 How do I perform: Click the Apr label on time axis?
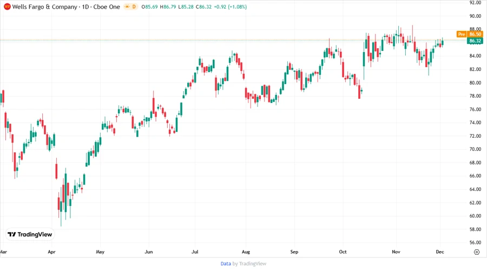(51, 252)
